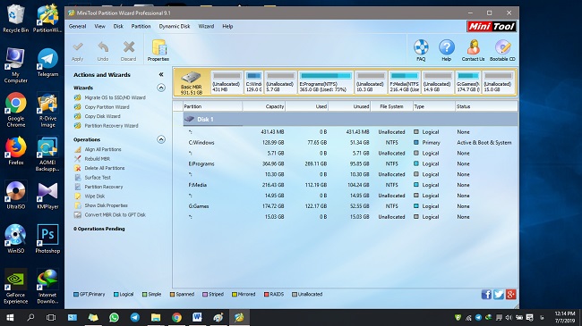582x326 pixels.
Task: Click the Discard toolbar button
Action: [x=128, y=51]
